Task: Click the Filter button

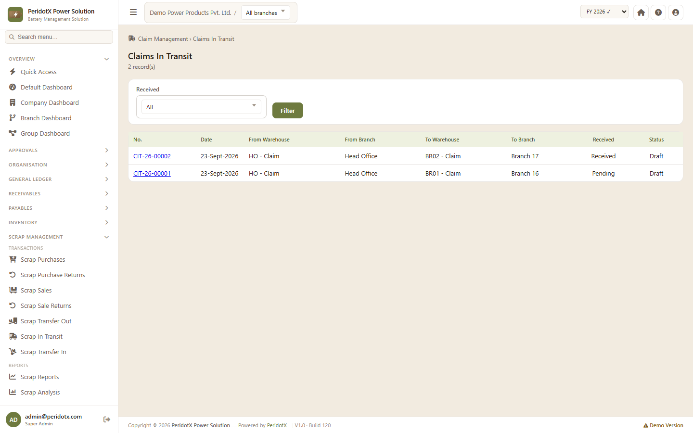Action: 288,111
